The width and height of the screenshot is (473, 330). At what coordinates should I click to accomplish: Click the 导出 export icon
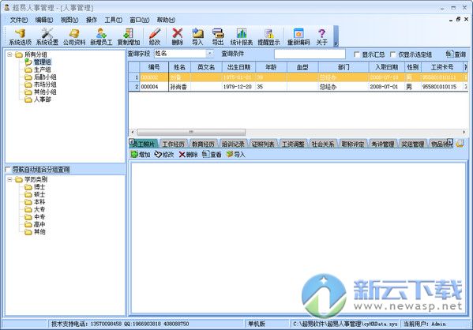pyautogui.click(x=218, y=37)
